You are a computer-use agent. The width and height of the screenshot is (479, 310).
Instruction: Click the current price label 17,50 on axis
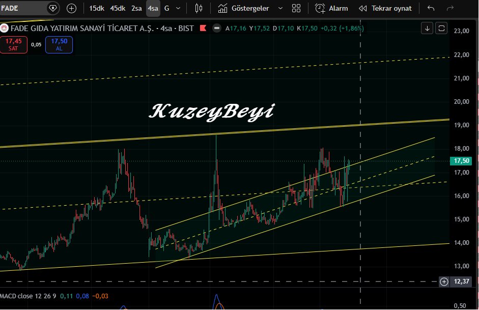click(x=461, y=161)
